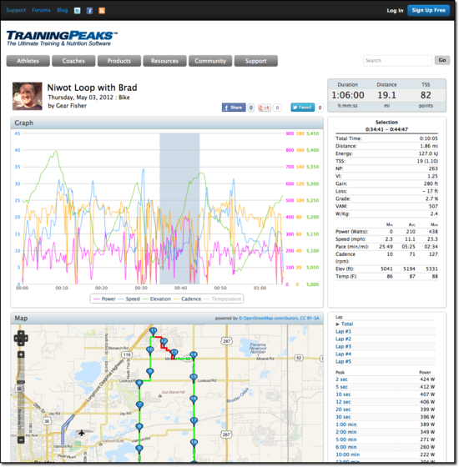The height and width of the screenshot is (467, 459).
Task: Select the 2:00 min peak power
Action: coord(346,432)
